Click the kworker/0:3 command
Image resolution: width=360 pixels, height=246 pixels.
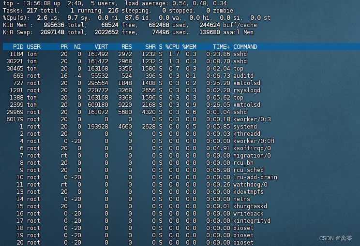(252, 119)
